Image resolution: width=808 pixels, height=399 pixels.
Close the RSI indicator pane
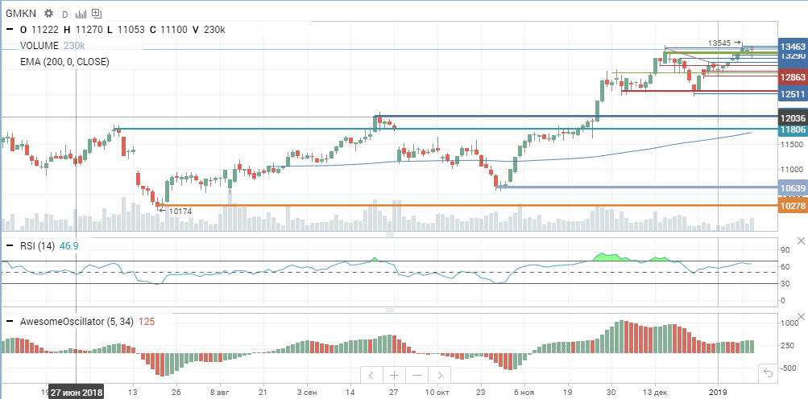[801, 241]
